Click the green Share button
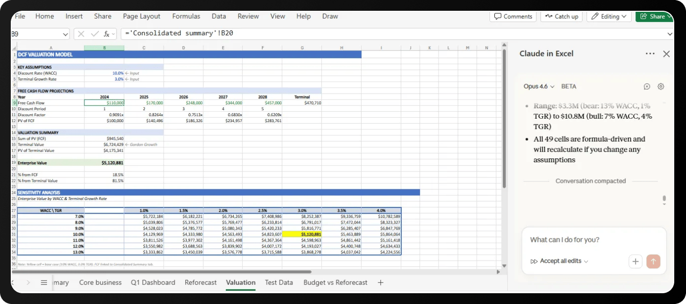Viewport: 686px width, 304px height. [x=655, y=16]
